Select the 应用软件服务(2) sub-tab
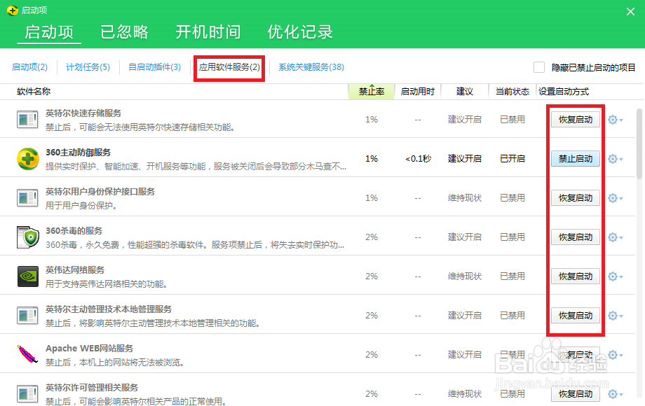This screenshot has width=645, height=406. click(x=229, y=67)
